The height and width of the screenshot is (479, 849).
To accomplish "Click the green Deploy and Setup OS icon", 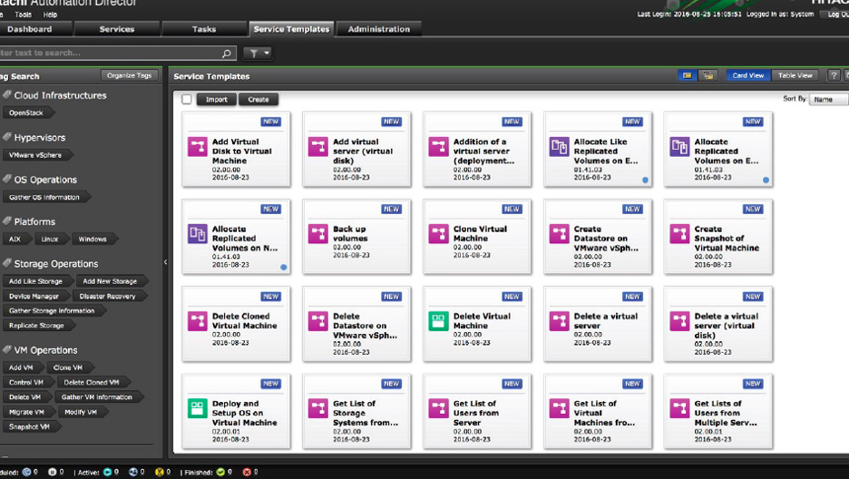I will pyautogui.click(x=198, y=408).
